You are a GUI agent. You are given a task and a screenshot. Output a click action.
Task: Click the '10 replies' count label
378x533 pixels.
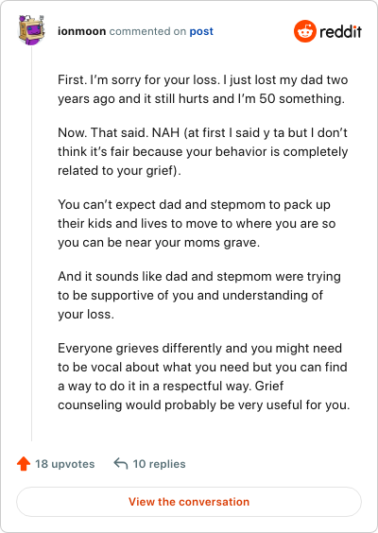tap(159, 464)
